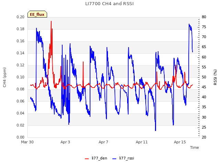
Task: Click the 65 value on RSSI axis
Action: coord(204,47)
